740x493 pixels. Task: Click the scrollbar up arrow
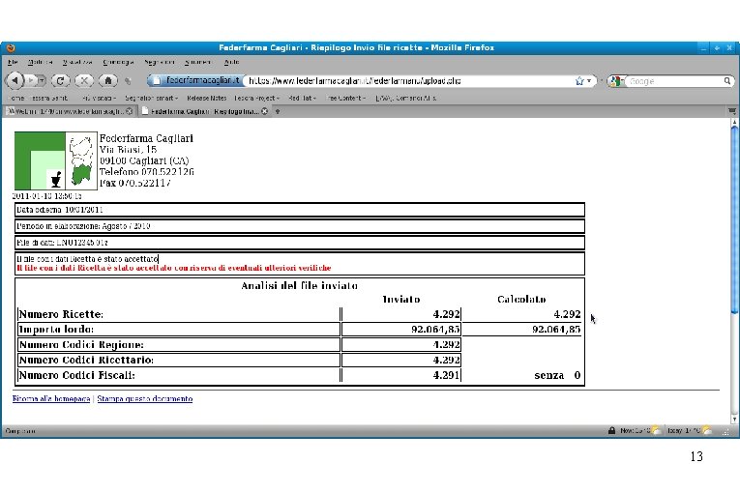[734, 122]
